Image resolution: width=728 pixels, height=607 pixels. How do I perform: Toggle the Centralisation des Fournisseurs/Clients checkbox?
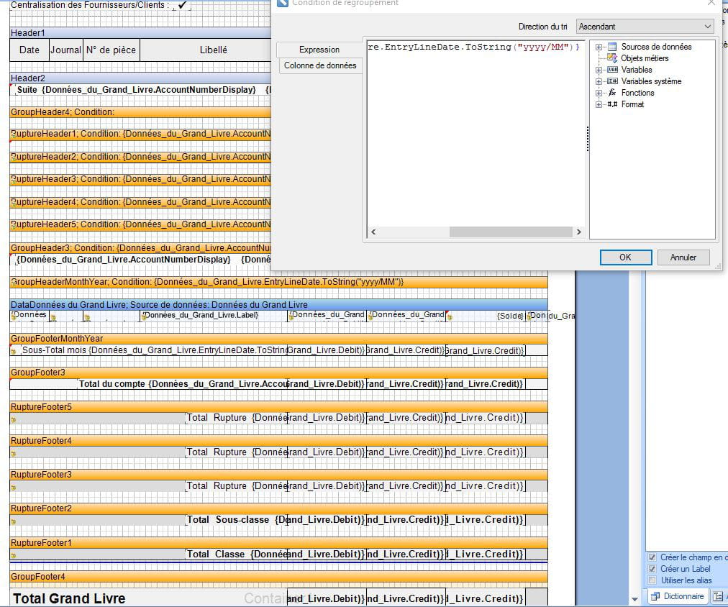[182, 5]
